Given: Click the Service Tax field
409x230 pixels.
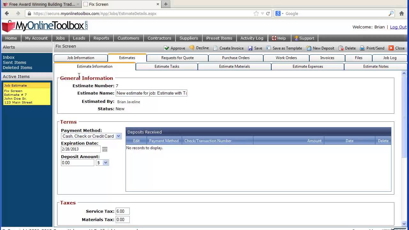Looking at the screenshot, I should tap(123, 211).
